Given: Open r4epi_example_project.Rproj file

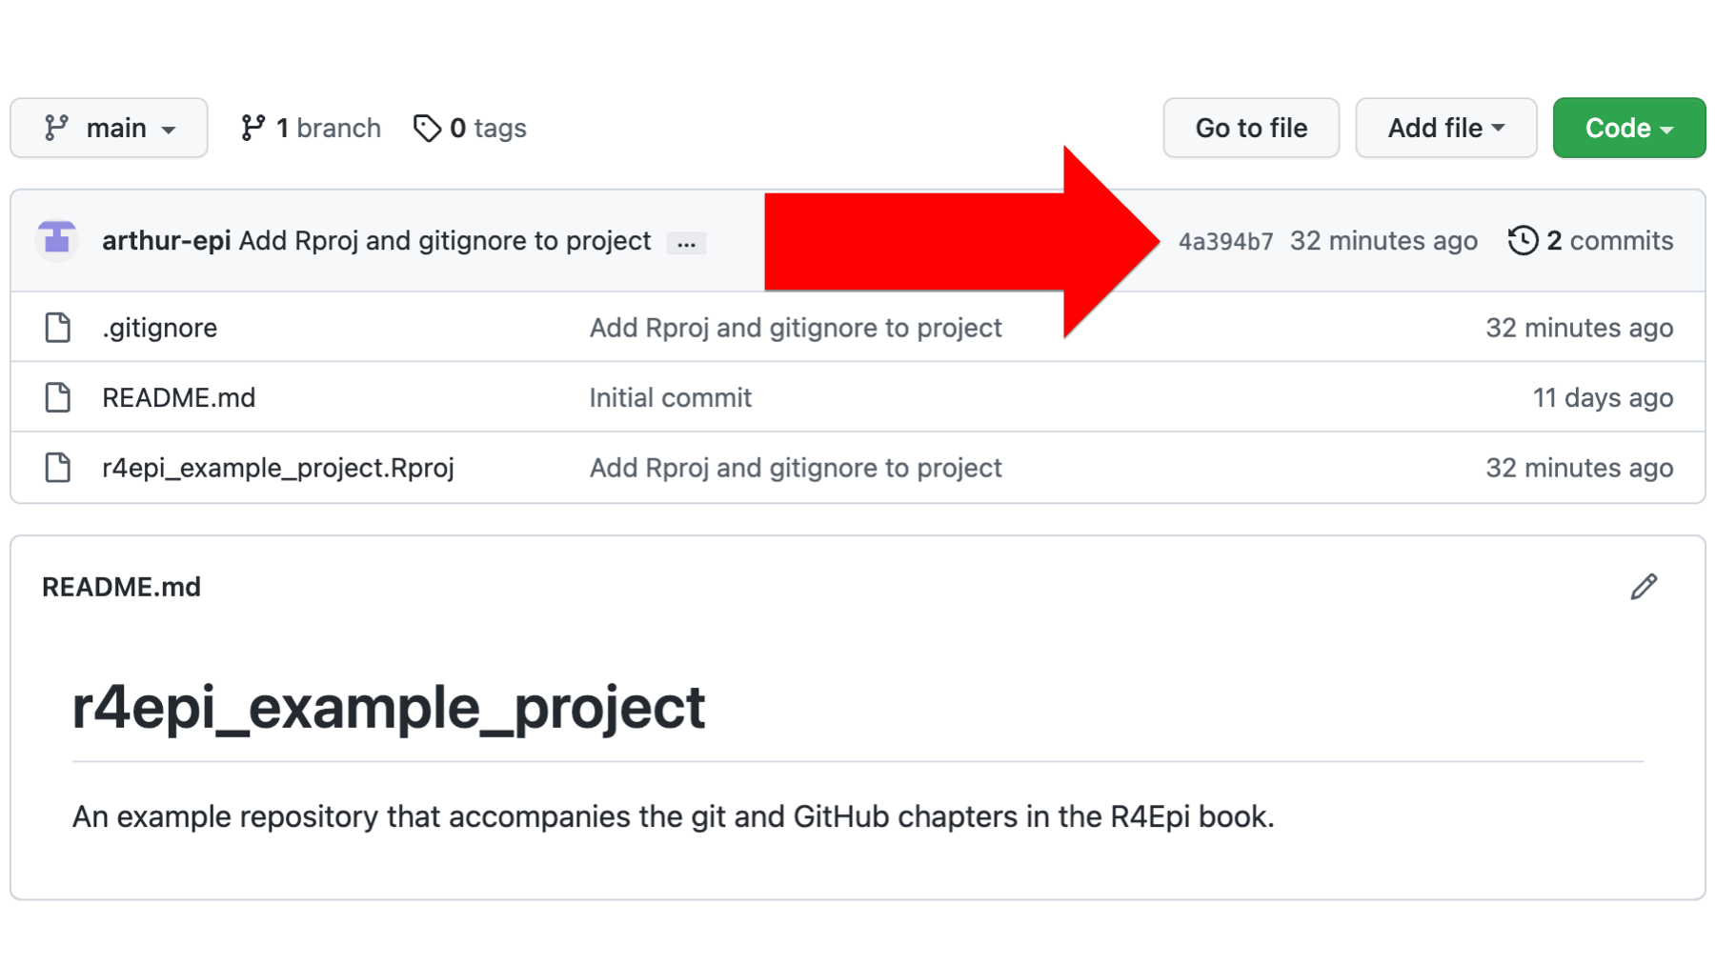Looking at the screenshot, I should [277, 468].
